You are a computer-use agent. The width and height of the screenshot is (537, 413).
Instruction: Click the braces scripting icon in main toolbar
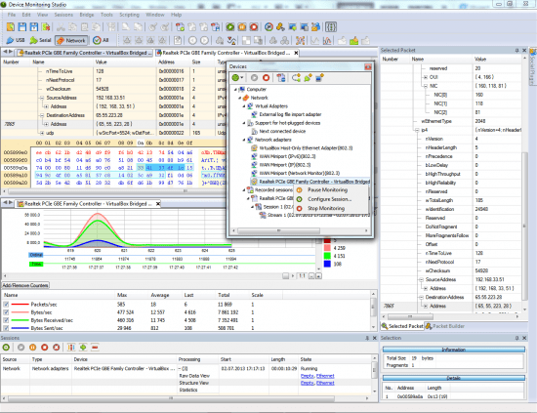pos(331,27)
